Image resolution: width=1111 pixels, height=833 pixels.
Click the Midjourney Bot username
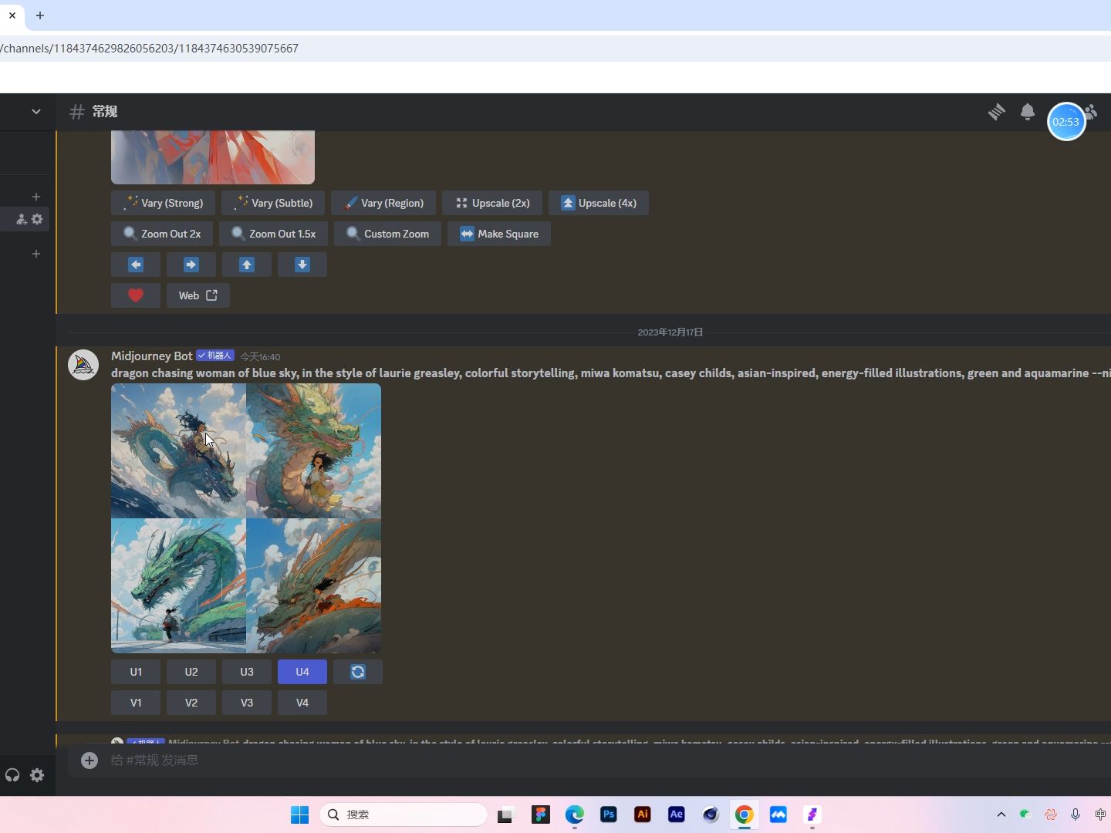(x=151, y=356)
